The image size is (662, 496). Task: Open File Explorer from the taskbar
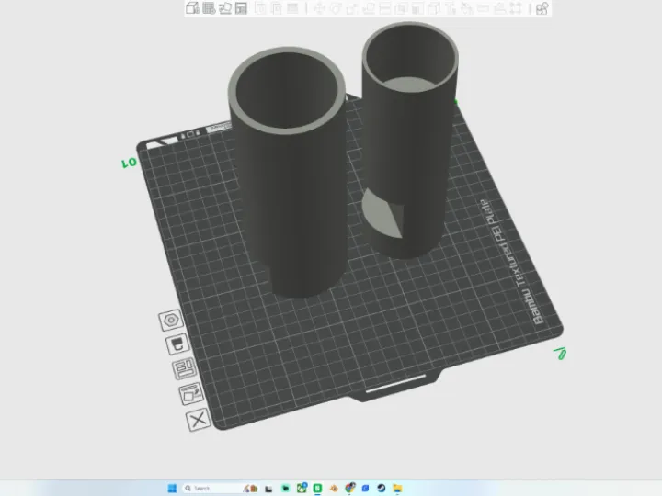(397, 489)
